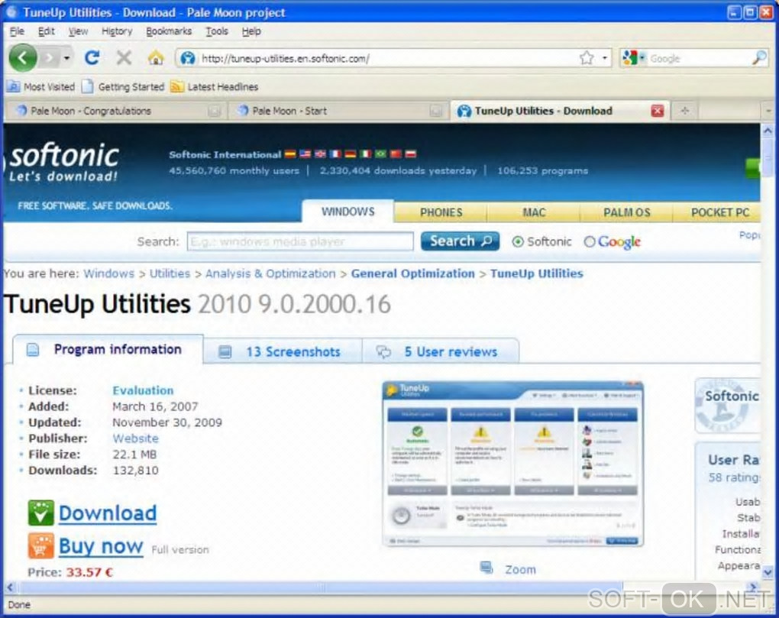Screen dimensions: 779x618
Task: Select the Spanish flag under Softonic International
Action: point(290,154)
